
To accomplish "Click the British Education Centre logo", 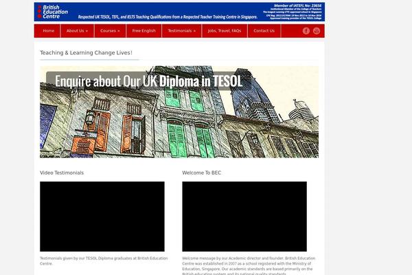I will 53,12.
